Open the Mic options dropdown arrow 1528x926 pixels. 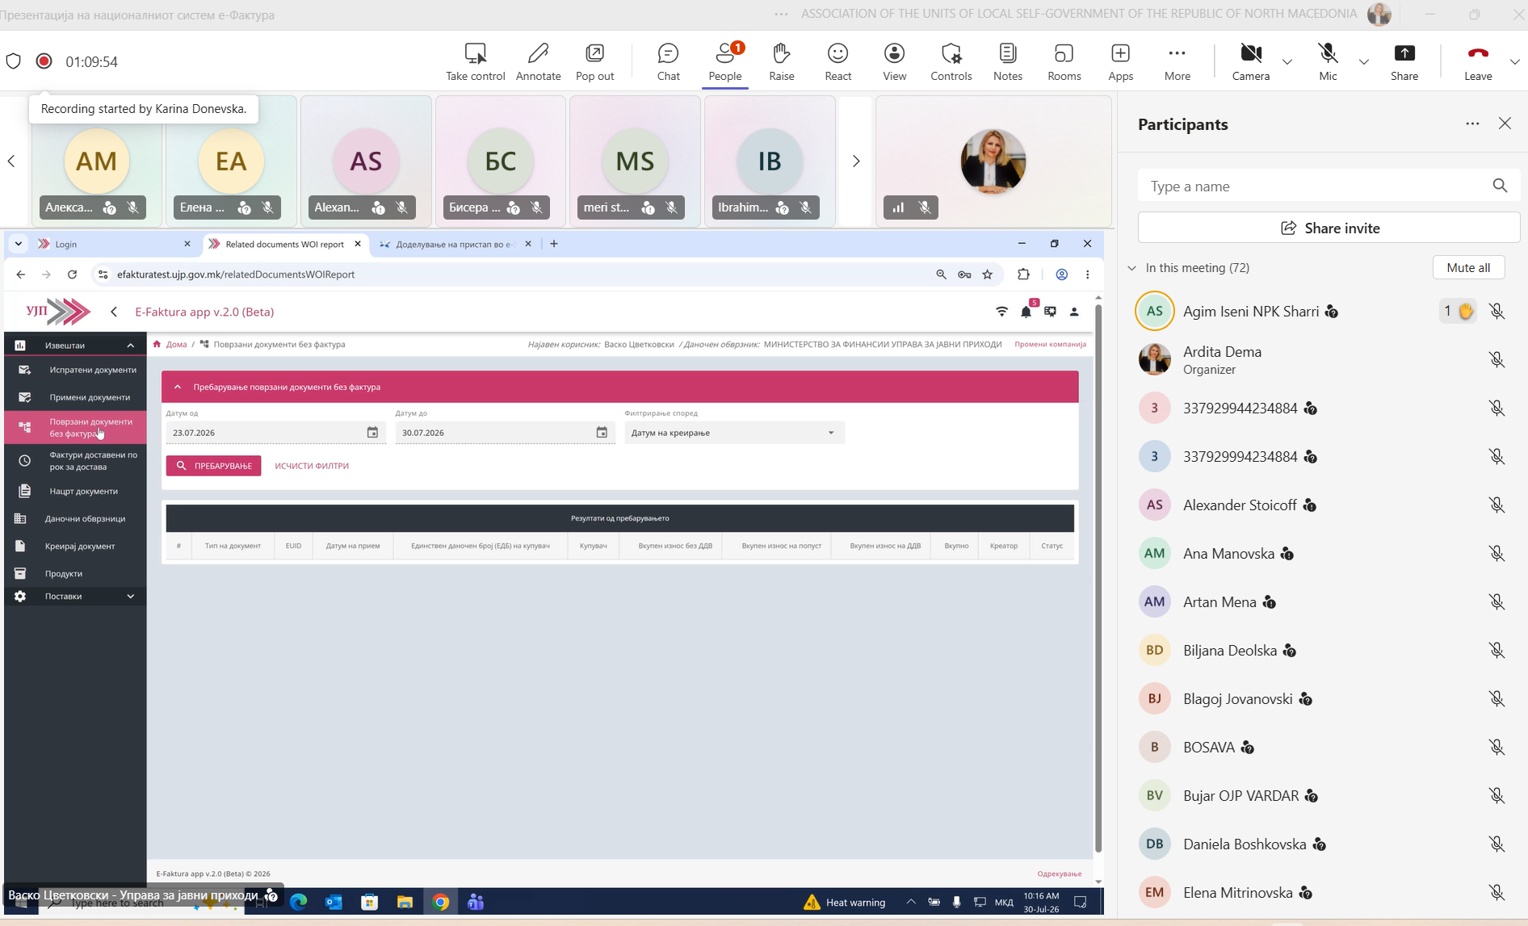1364,62
